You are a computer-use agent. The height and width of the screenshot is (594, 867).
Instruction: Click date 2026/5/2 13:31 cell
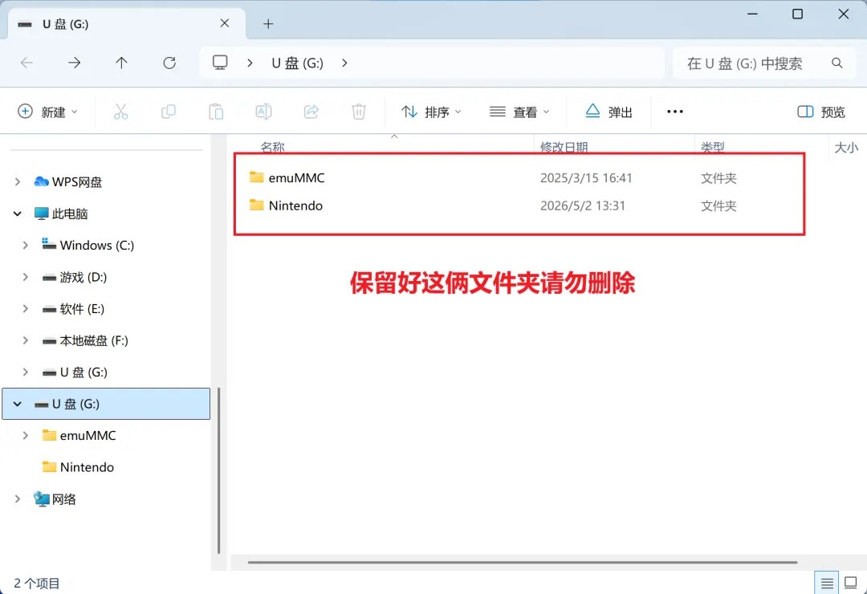click(583, 205)
